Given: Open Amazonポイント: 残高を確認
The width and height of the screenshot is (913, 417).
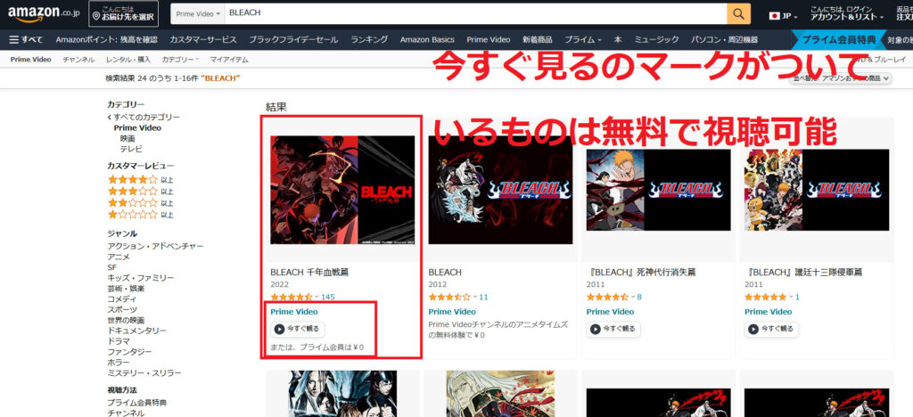Looking at the screenshot, I should coord(107,39).
